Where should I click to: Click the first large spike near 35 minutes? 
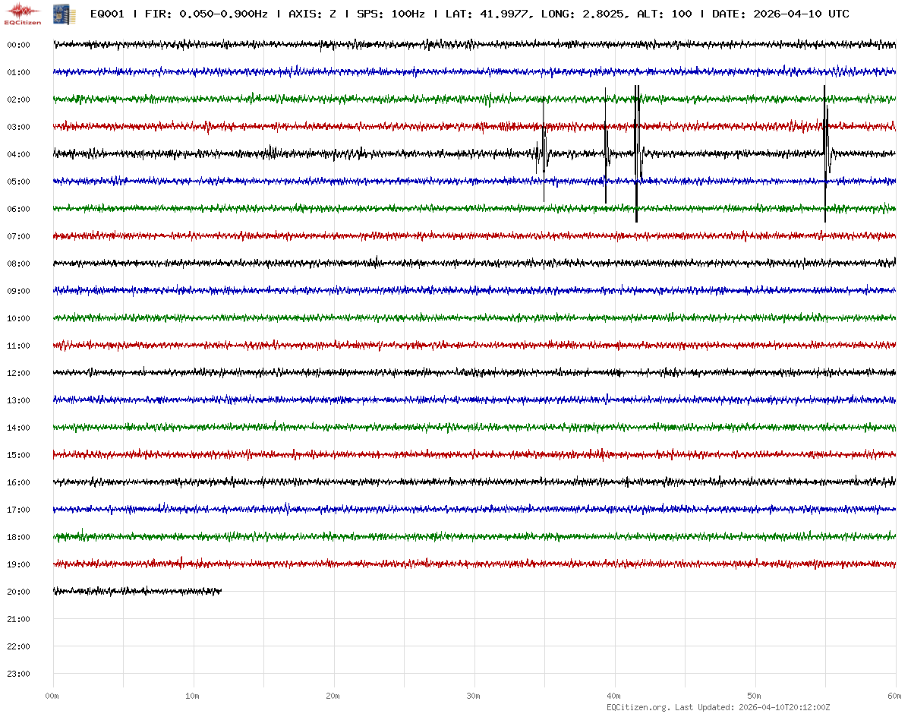pos(544,152)
